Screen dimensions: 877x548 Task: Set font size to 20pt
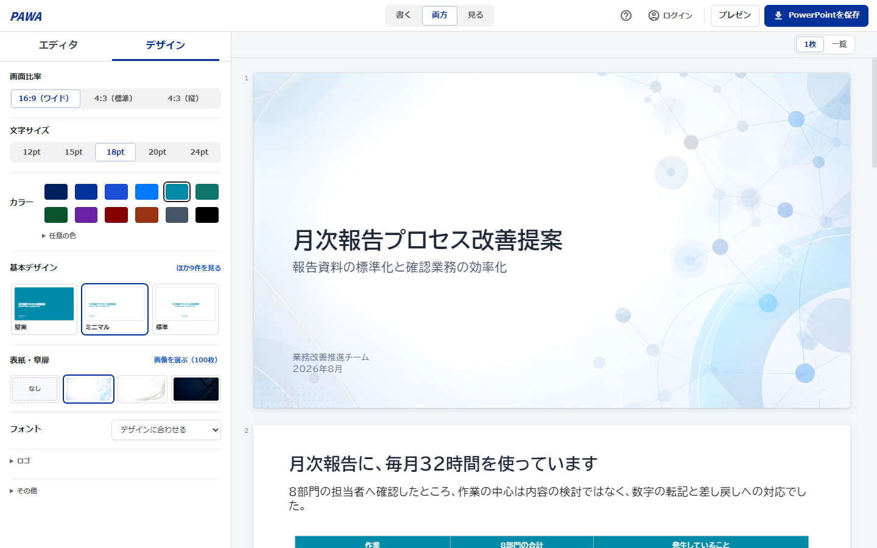click(x=157, y=152)
